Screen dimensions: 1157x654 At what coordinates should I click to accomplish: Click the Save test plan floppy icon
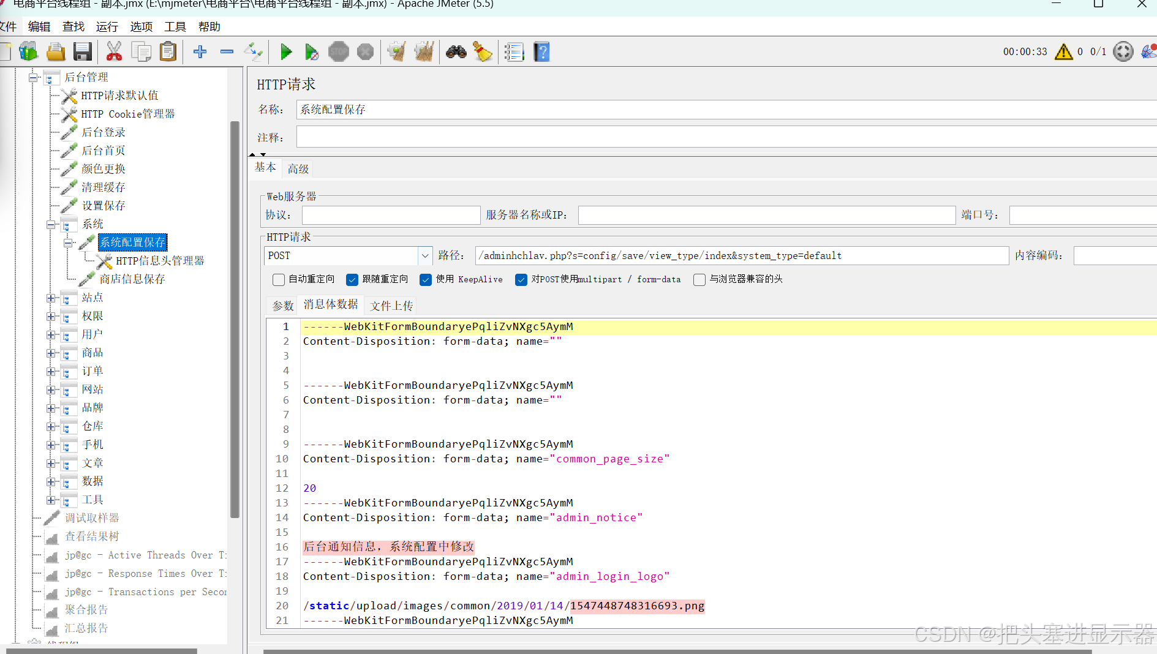pos(83,52)
